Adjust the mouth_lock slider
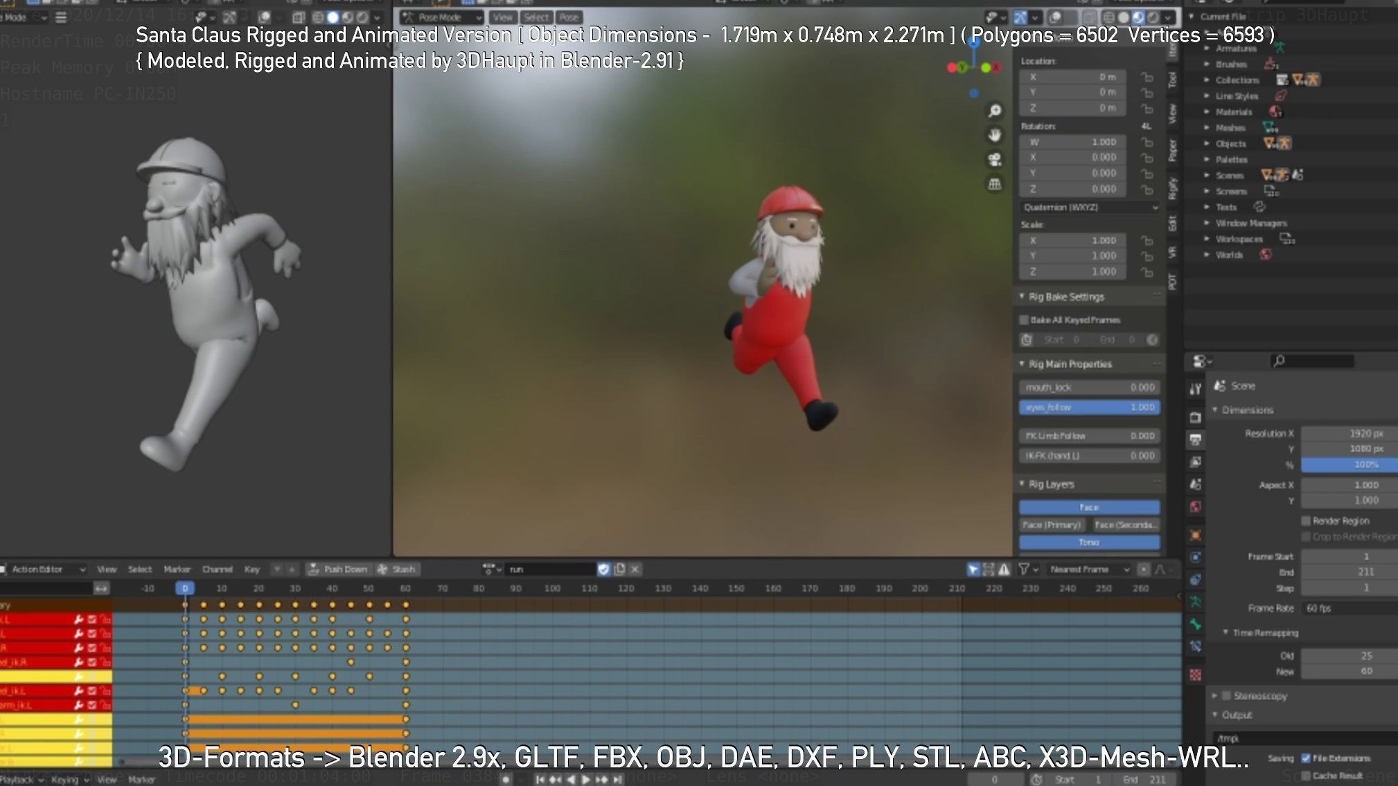This screenshot has width=1398, height=786. [1089, 387]
